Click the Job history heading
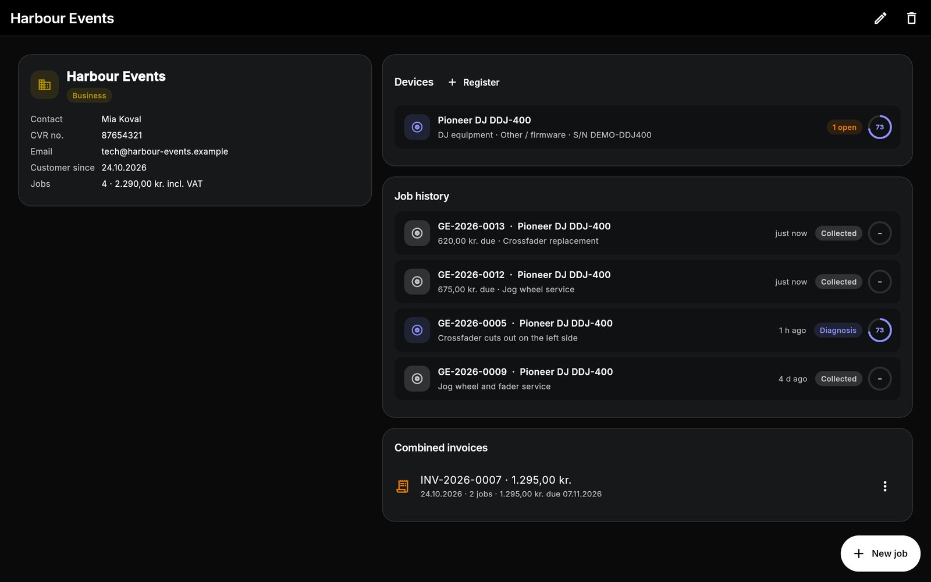 coord(422,196)
